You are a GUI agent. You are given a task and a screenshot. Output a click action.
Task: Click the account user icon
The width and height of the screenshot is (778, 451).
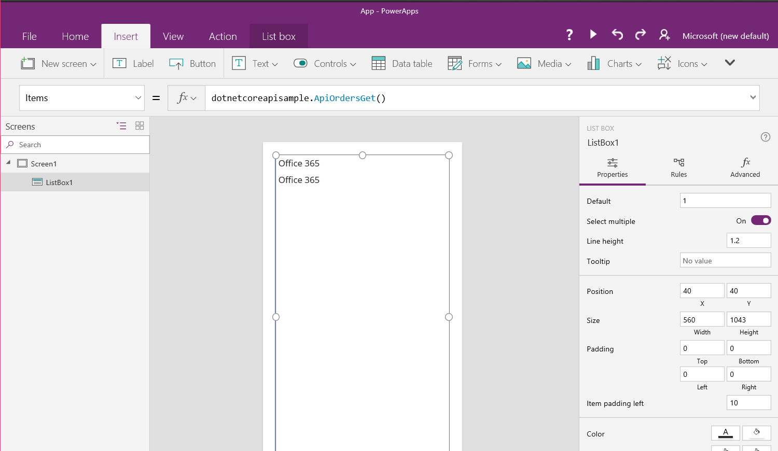tap(664, 35)
